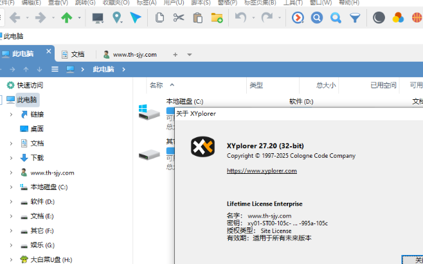
Task: Open the https://www.xyplorer.com link
Action: pyautogui.click(x=262, y=171)
